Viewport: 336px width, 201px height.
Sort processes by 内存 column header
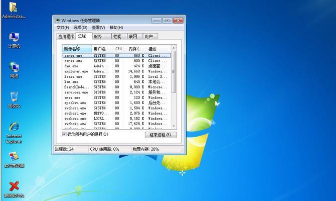(135, 49)
